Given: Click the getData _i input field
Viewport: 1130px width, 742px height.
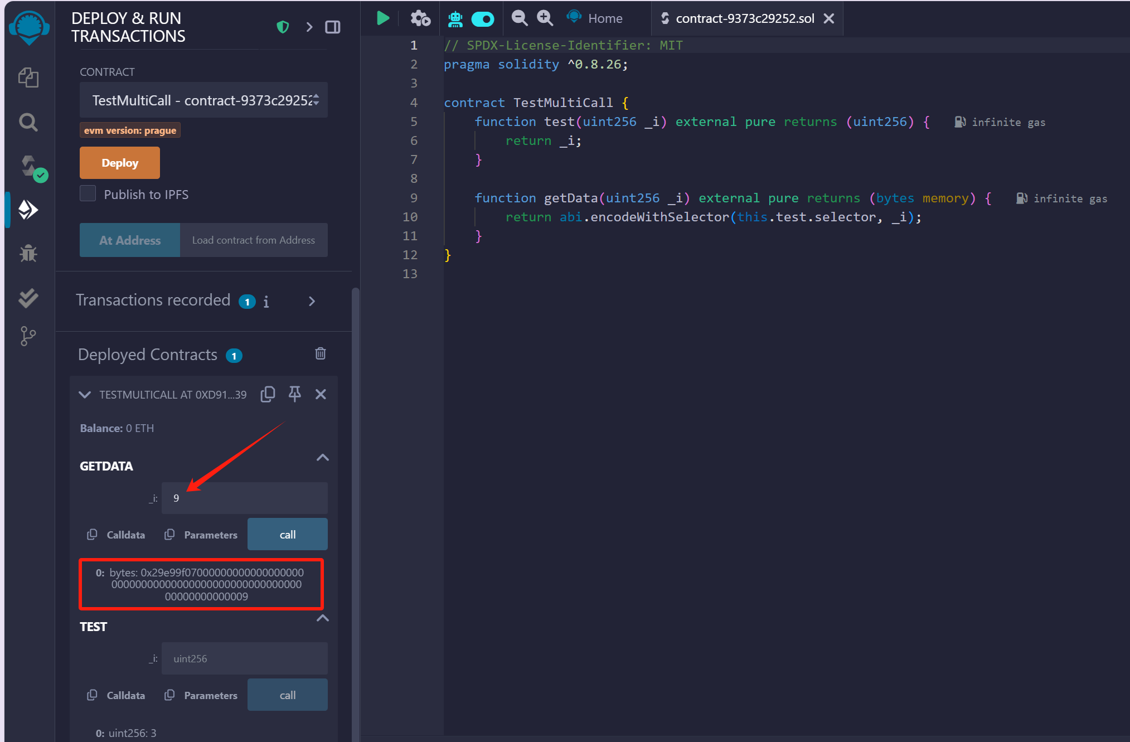Looking at the screenshot, I should pos(245,498).
